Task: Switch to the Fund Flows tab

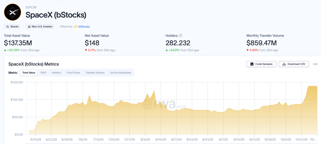Action: tap(73, 73)
